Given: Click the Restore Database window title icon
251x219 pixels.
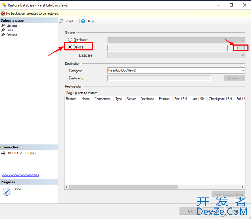Looking at the screenshot, I should pyautogui.click(x=4, y=5).
